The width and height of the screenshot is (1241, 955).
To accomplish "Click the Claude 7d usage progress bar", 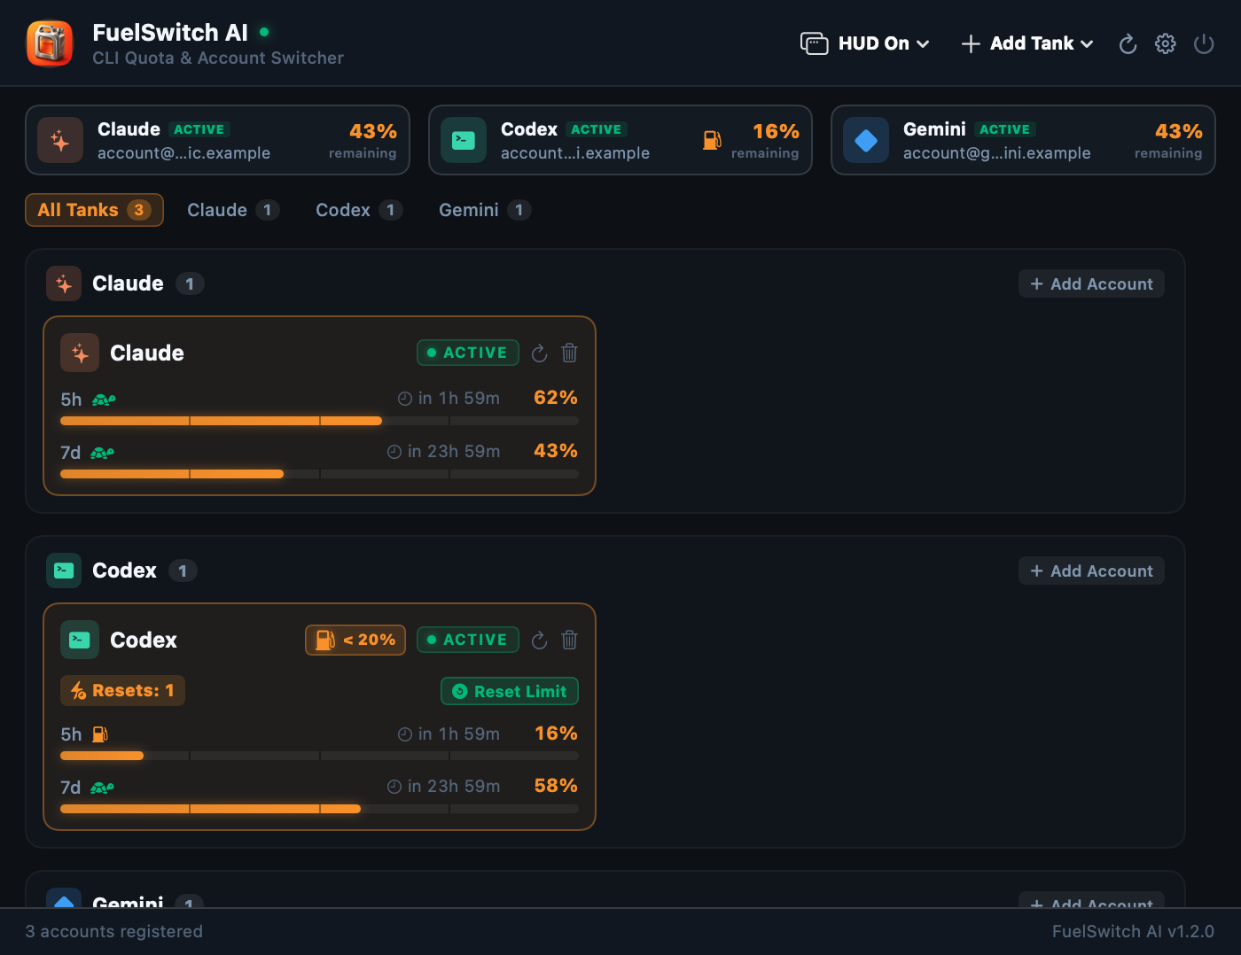I will coord(319,474).
